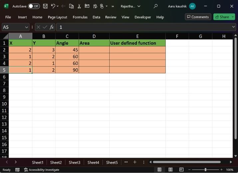Cancel the formula entry X icon
Image resolution: width=238 pixels, height=173 pixels.
coord(38,27)
